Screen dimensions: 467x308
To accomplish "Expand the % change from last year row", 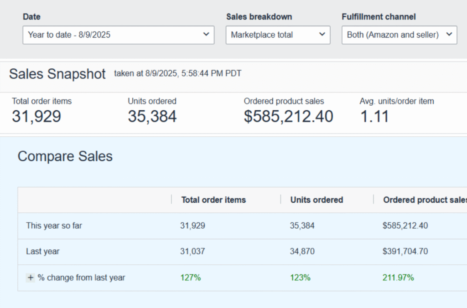I will click(x=30, y=278).
